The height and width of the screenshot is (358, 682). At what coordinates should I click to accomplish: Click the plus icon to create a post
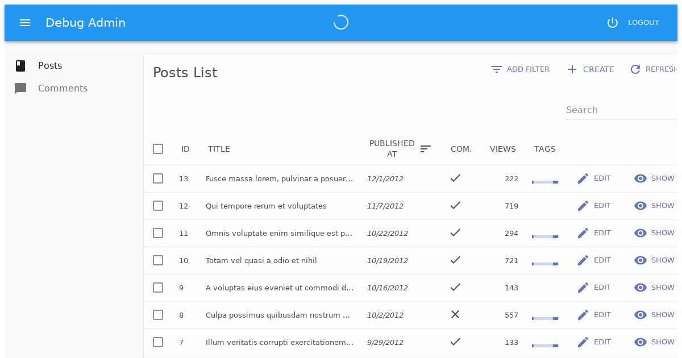click(x=572, y=69)
